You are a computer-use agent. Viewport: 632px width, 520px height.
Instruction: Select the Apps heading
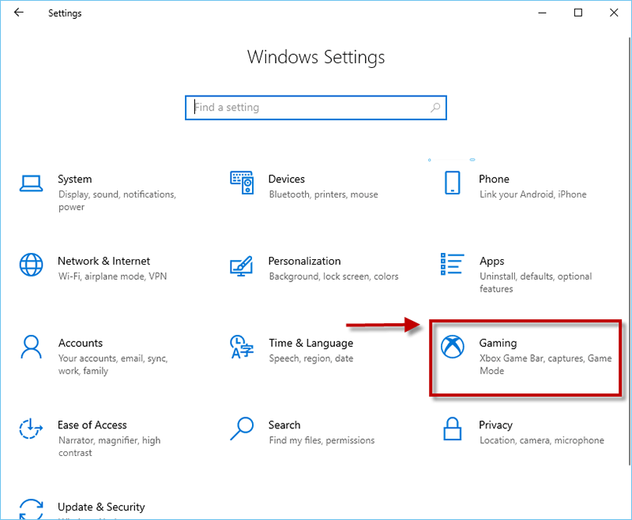point(491,262)
